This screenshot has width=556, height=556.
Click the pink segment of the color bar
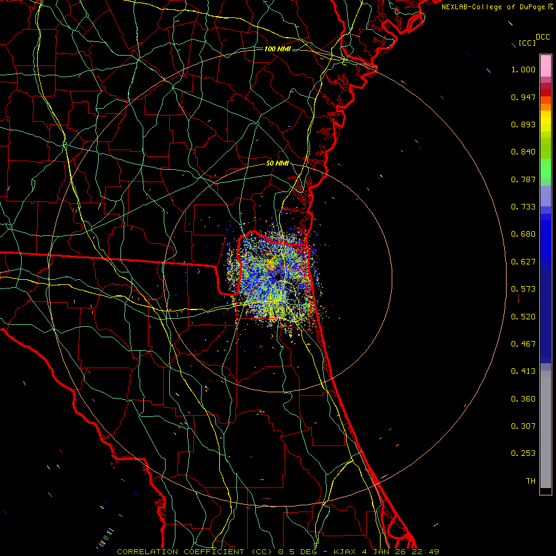[545, 66]
